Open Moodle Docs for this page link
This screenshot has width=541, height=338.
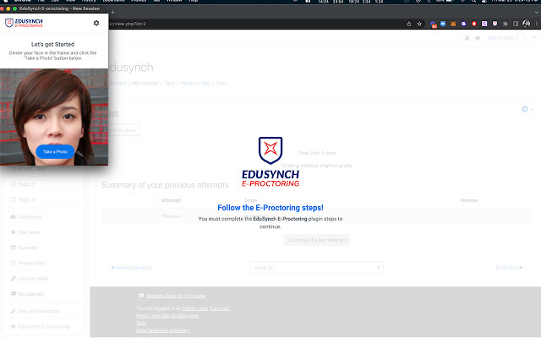pyautogui.click(x=176, y=296)
